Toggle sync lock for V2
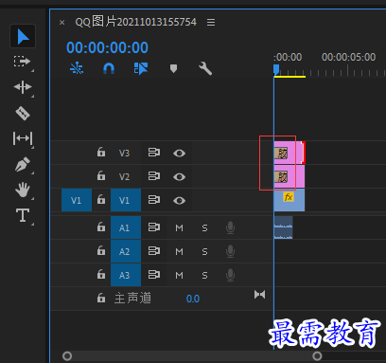The height and width of the screenshot is (363, 386). pyautogui.click(x=154, y=176)
